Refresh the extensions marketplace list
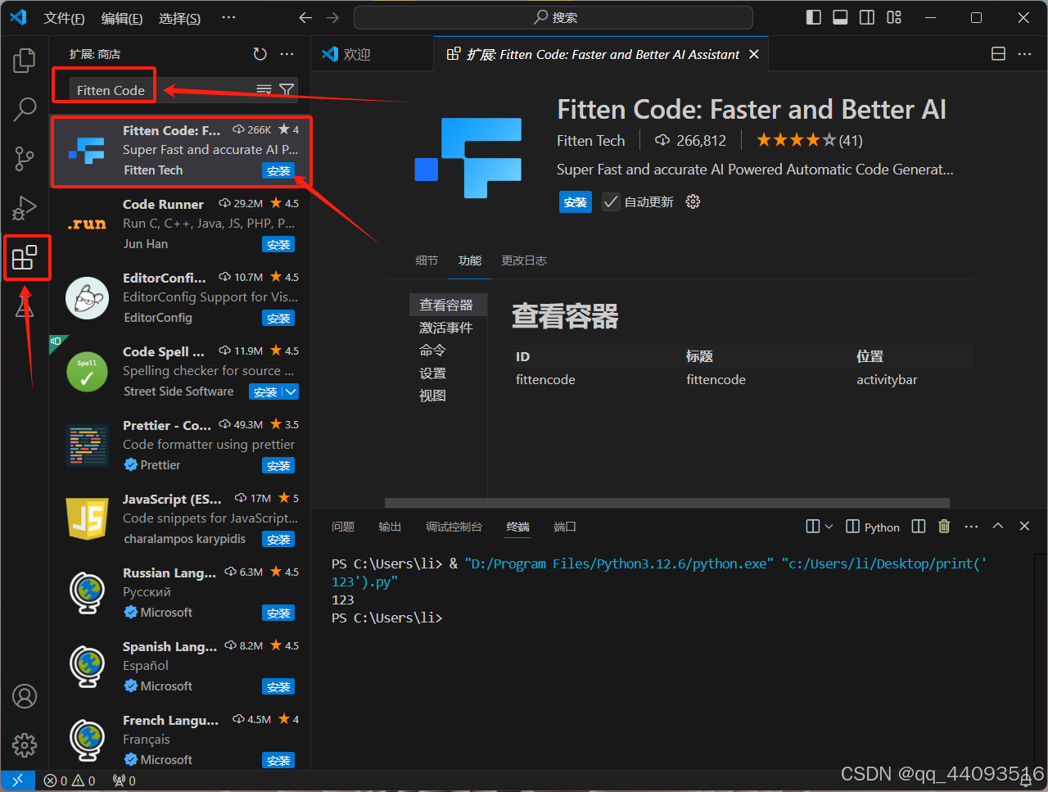1048x792 pixels. point(260,54)
